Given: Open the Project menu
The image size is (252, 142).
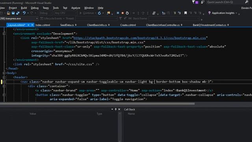Looking at the screenshot, I should (13, 8).
